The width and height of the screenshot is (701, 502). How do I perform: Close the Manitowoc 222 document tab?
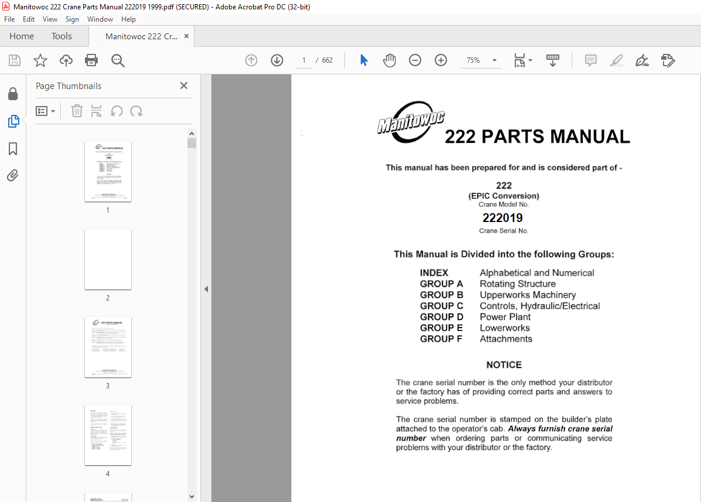pyautogui.click(x=186, y=36)
